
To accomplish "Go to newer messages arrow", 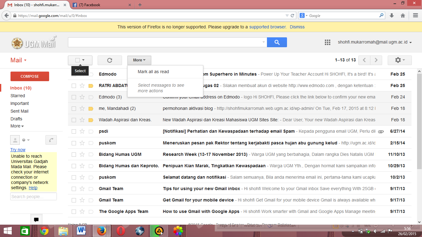I will pyautogui.click(x=364, y=60).
